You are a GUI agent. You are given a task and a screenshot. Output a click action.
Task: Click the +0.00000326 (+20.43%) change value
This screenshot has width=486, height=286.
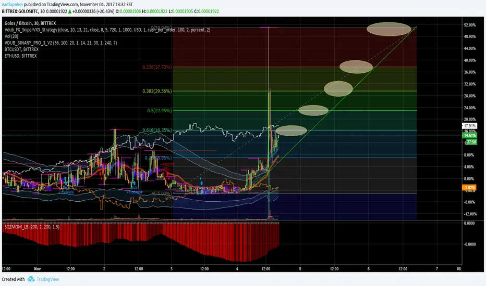coord(93,11)
